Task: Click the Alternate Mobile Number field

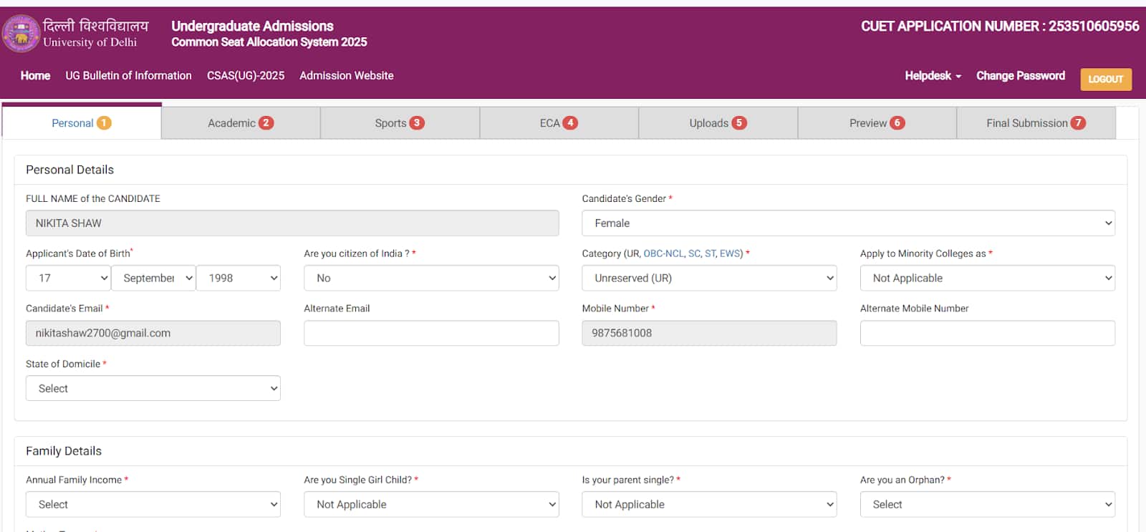Action: pyautogui.click(x=988, y=333)
